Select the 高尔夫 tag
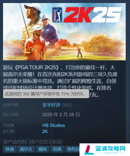Viewport: 130px width, 156px height. coord(26,149)
